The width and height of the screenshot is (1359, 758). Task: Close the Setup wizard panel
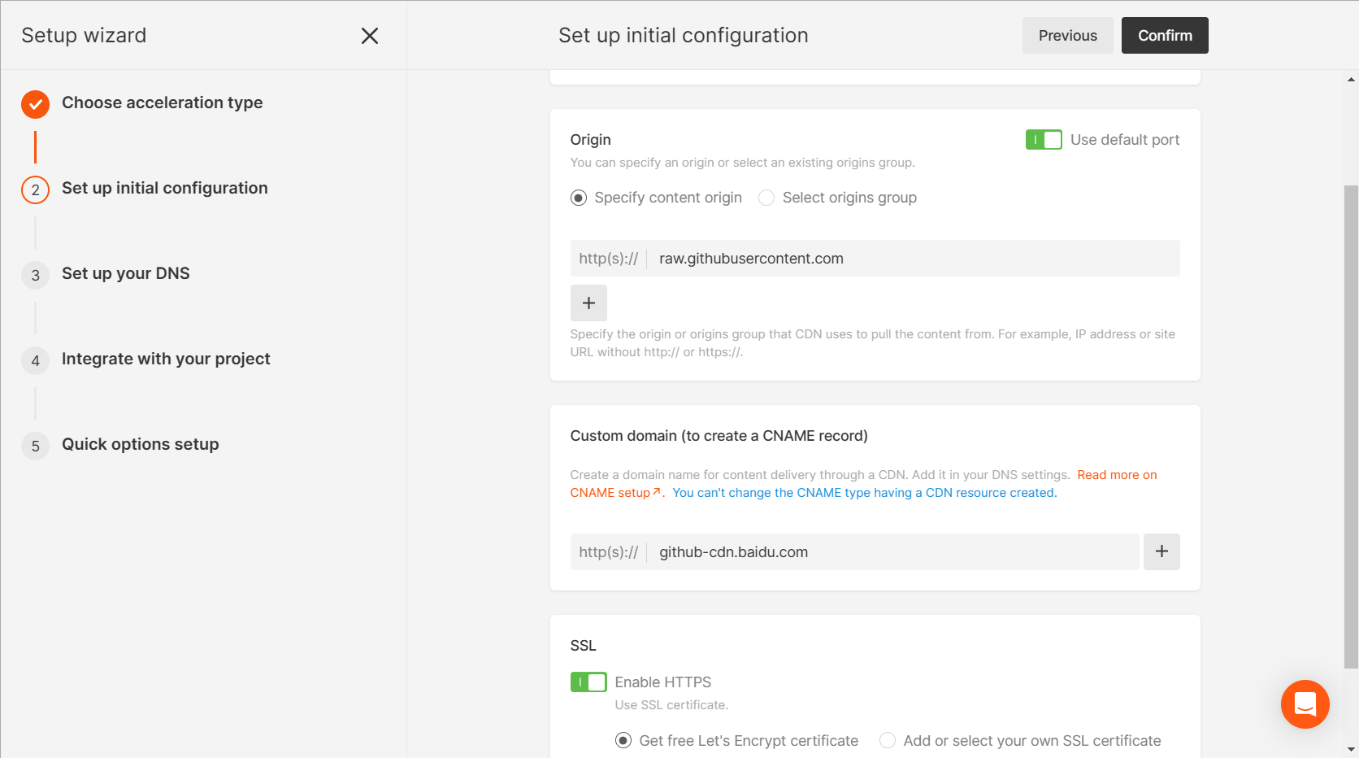370,36
